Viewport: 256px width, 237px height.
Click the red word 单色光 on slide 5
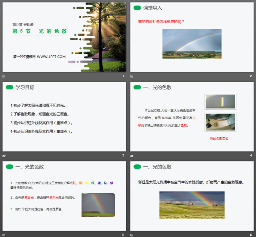(54, 198)
